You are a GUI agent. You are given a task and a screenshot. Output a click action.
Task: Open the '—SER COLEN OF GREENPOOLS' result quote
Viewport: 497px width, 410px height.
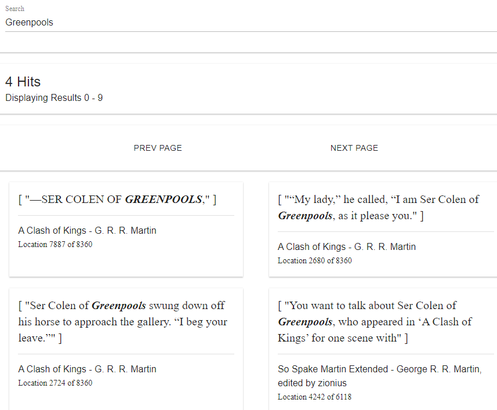(117, 199)
